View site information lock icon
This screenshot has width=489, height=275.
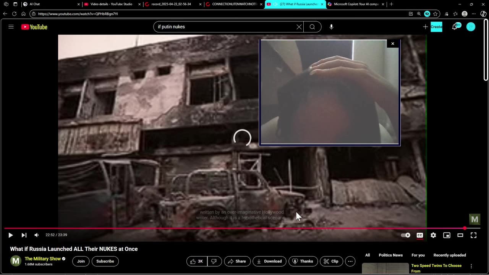(x=34, y=14)
